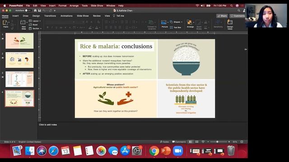Click the Tell me search box

coord(118,16)
